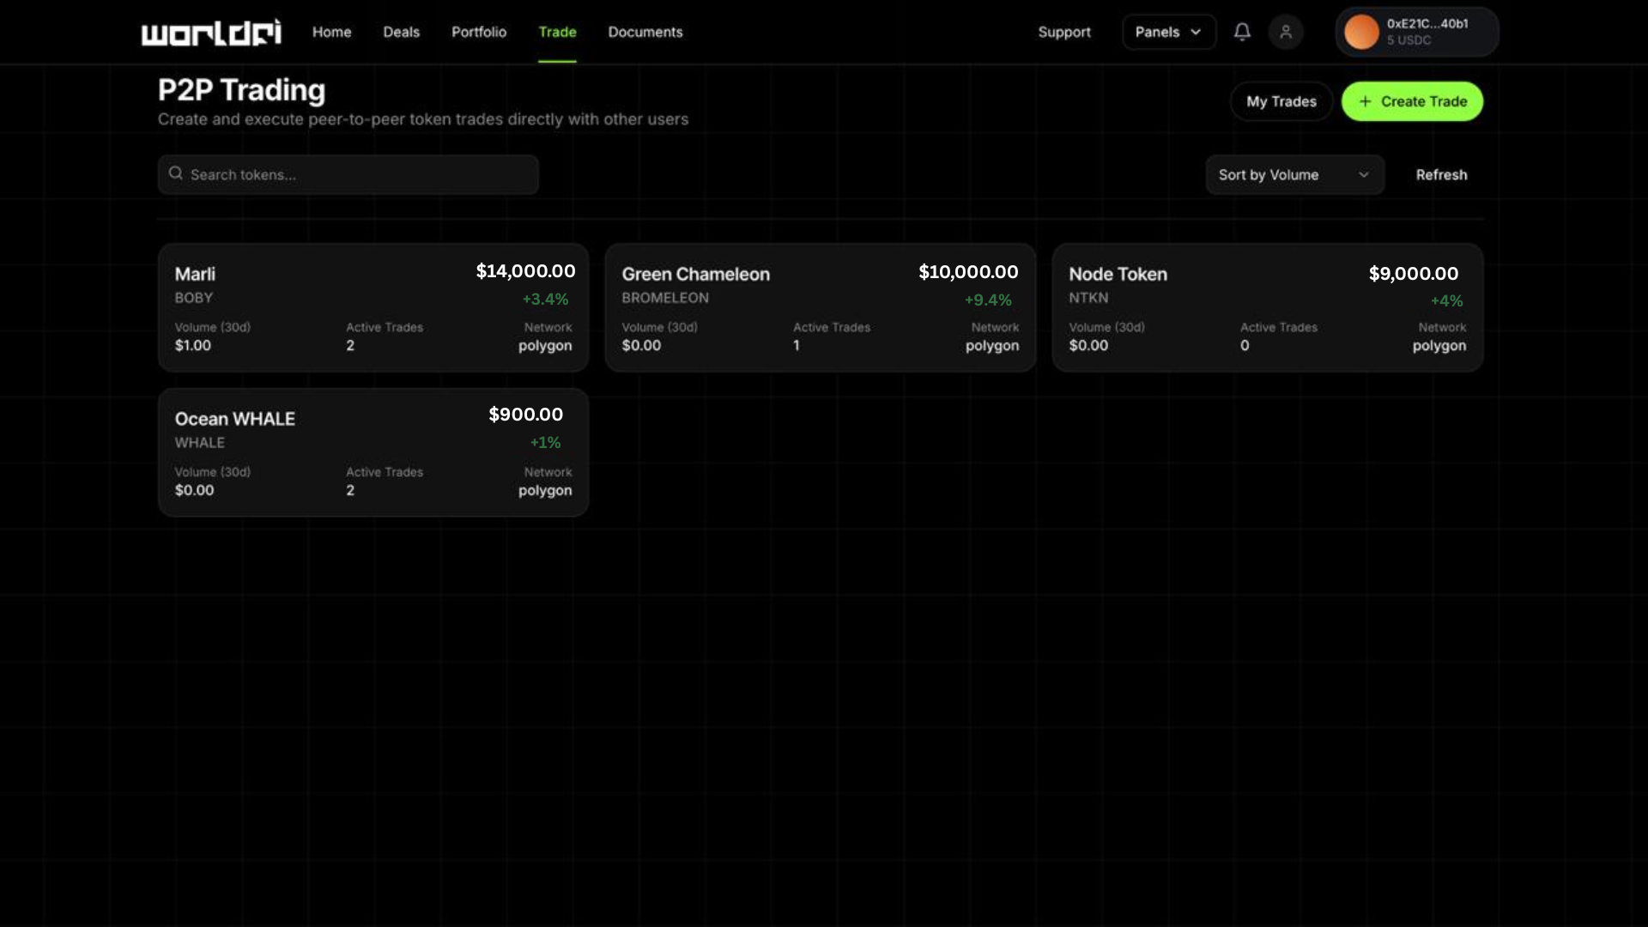Go to the Home tab
The width and height of the screenshot is (1648, 927).
click(331, 32)
